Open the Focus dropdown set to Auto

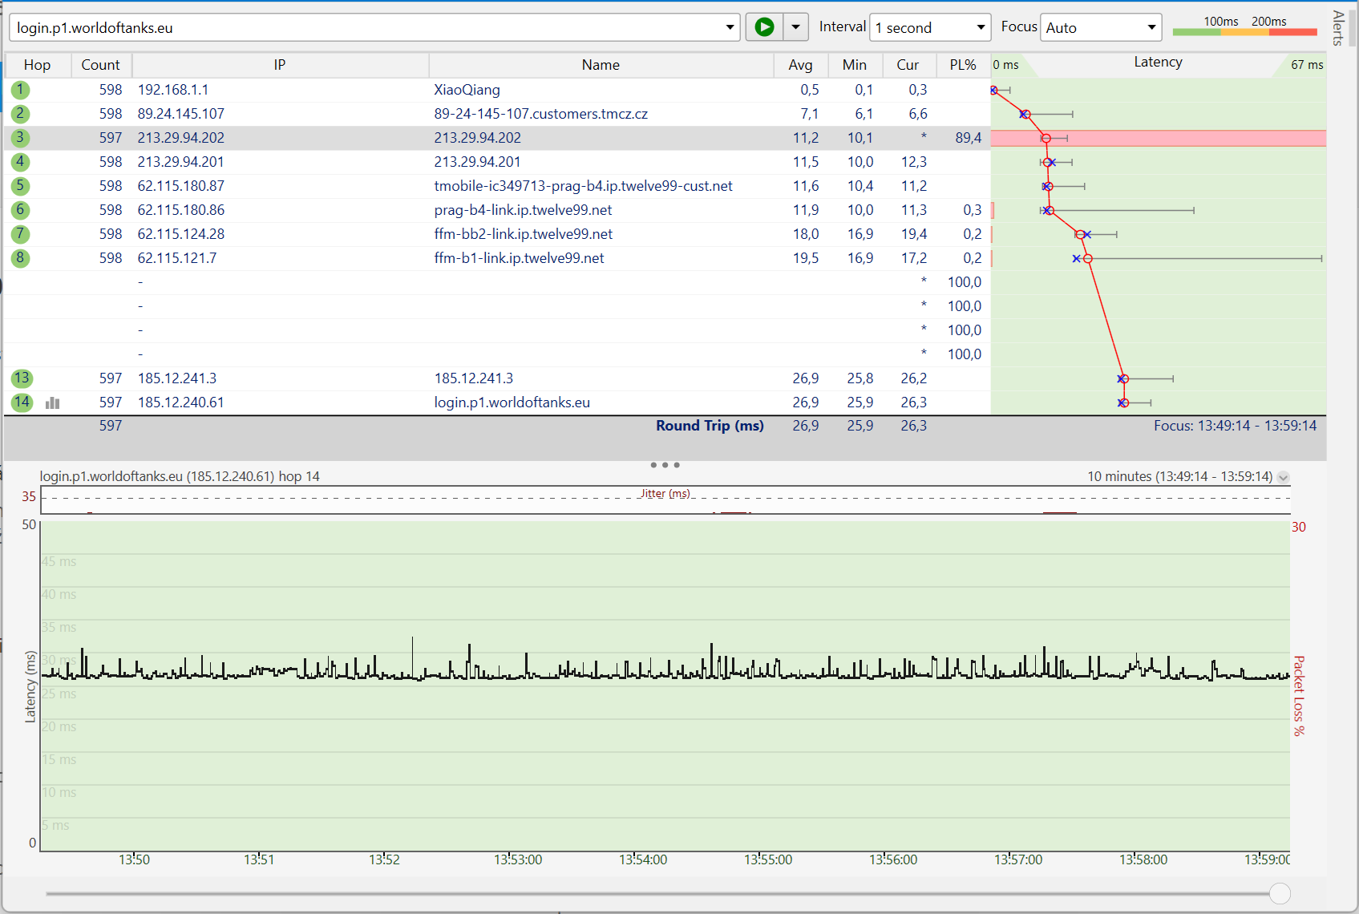(1101, 27)
